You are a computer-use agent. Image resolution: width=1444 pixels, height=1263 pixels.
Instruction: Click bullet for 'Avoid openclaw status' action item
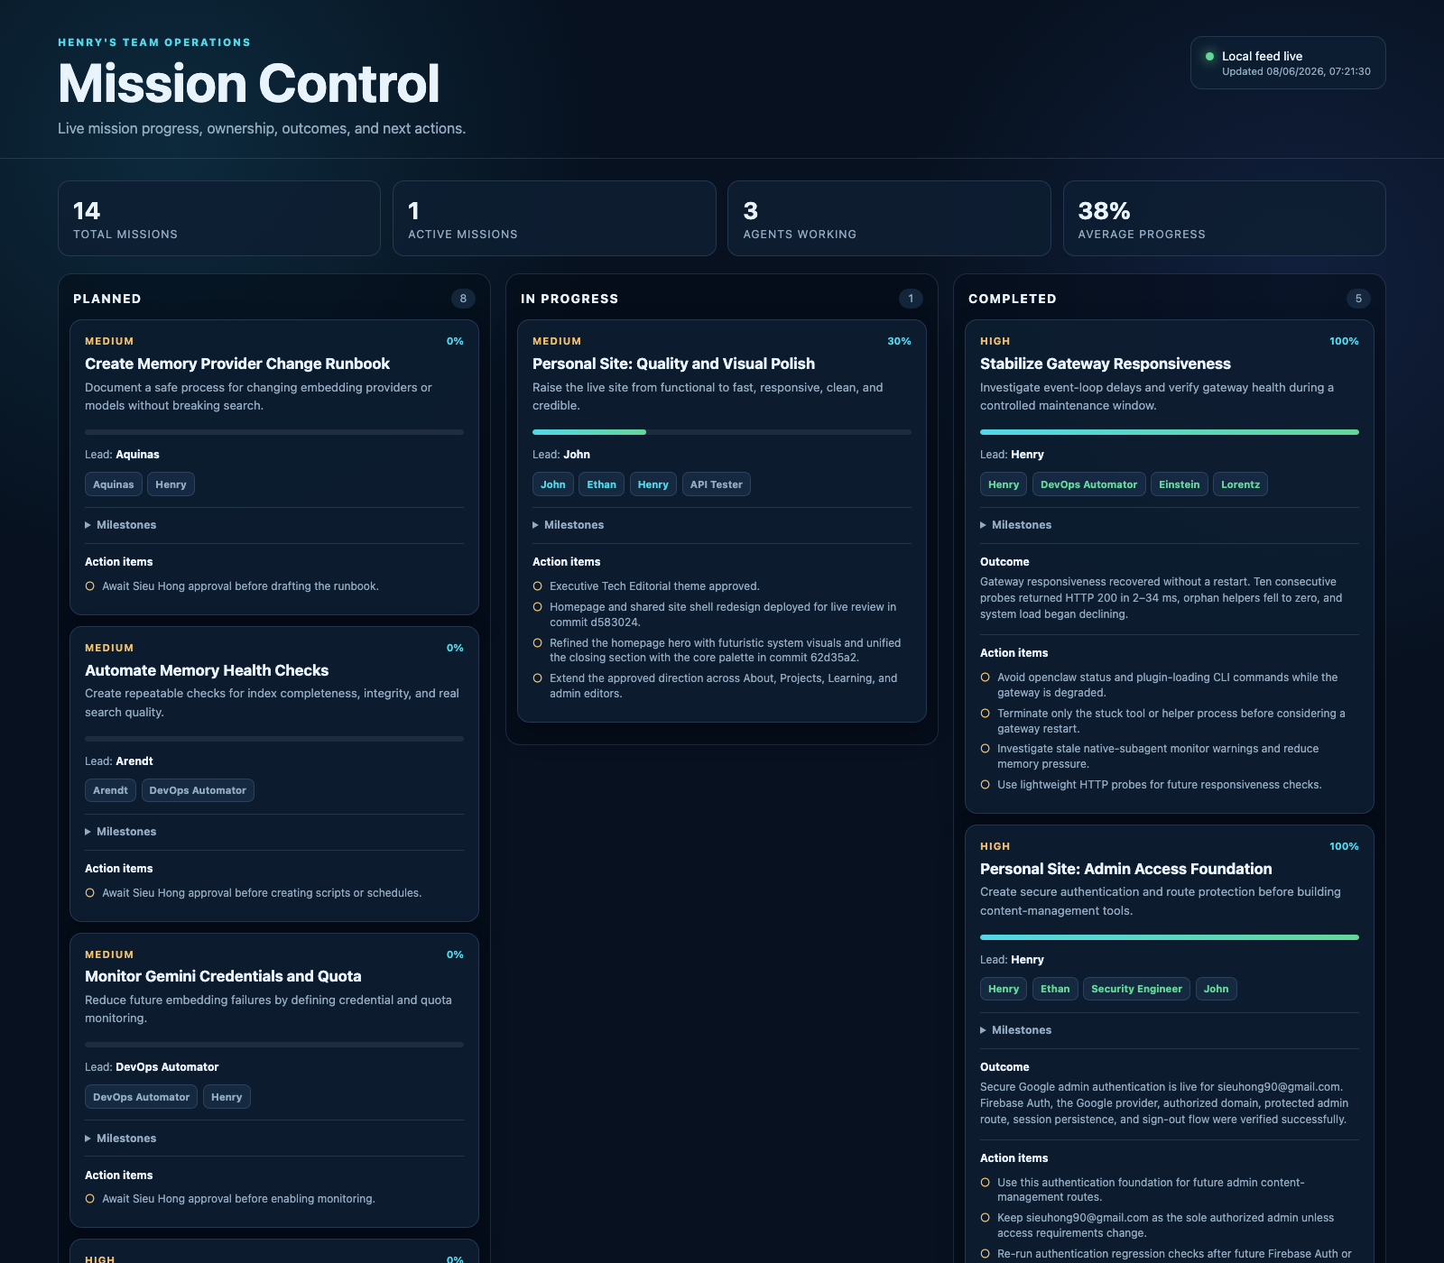pyautogui.click(x=985, y=678)
